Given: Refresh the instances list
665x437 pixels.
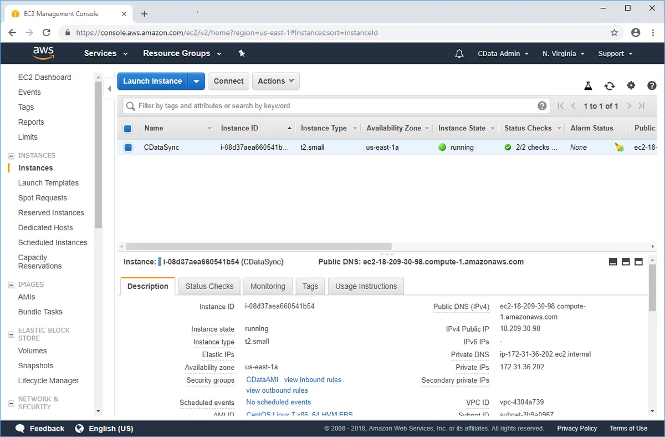Looking at the screenshot, I should 610,85.
